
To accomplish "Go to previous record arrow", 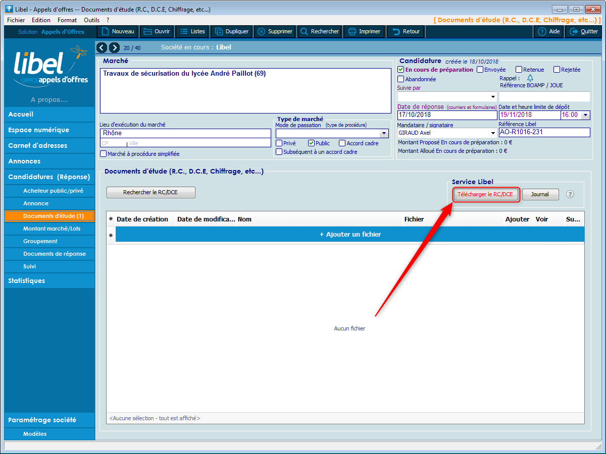I will pos(102,47).
